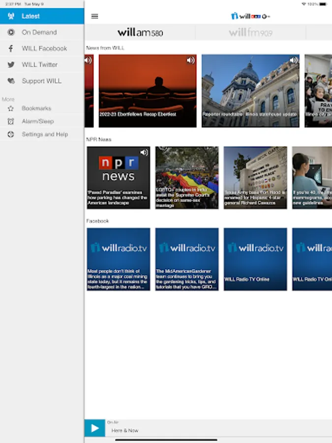Click the On Demand icon
This screenshot has width=332, height=443.
(11, 32)
